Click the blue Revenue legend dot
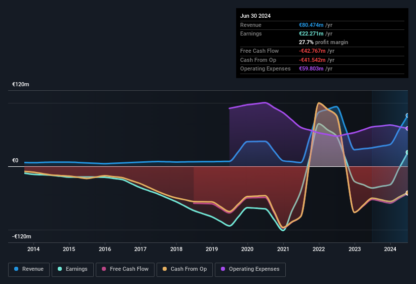The width and height of the screenshot is (416, 284). pos(17,269)
